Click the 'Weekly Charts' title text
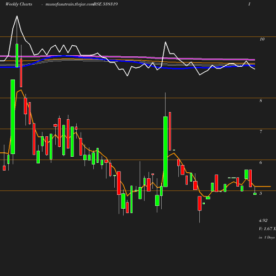 [x=19, y=4]
